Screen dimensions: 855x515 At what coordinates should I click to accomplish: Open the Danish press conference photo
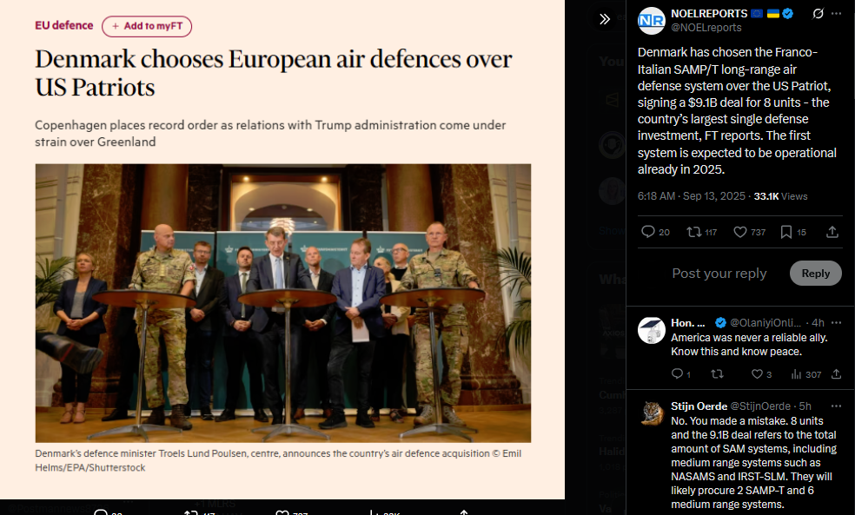pos(283,303)
